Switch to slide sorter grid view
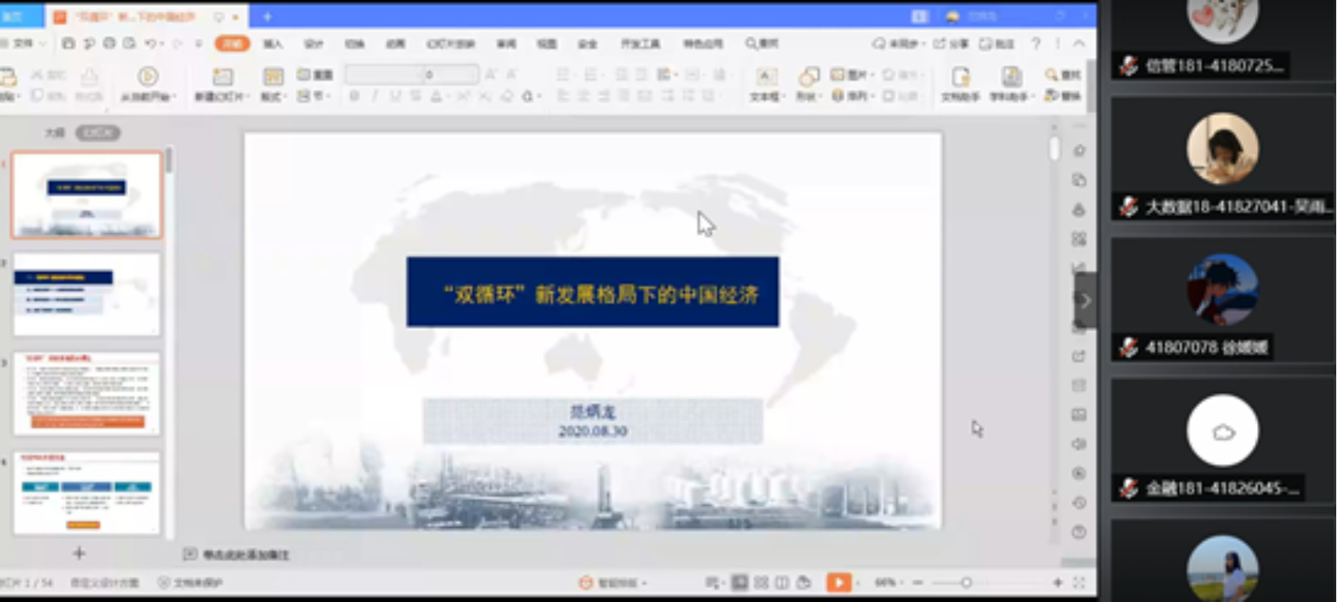 [x=761, y=582]
